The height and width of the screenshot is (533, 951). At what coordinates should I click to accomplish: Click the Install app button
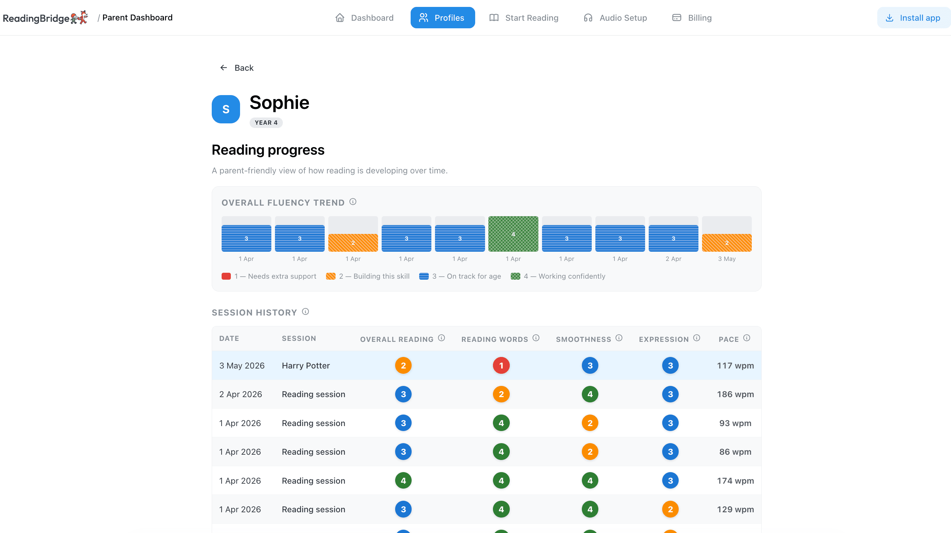pos(914,18)
